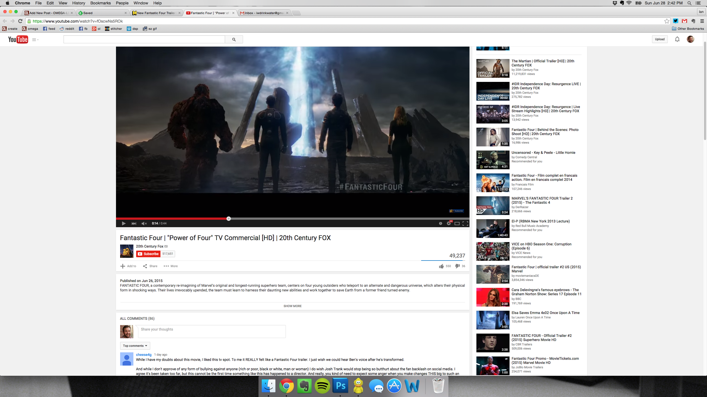Open Key & Peele Little Homie video
707x397 pixels.
pos(543,152)
